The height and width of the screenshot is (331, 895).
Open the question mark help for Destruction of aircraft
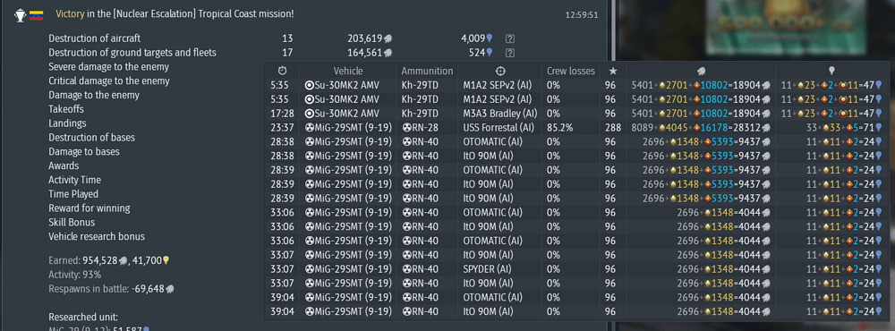510,38
